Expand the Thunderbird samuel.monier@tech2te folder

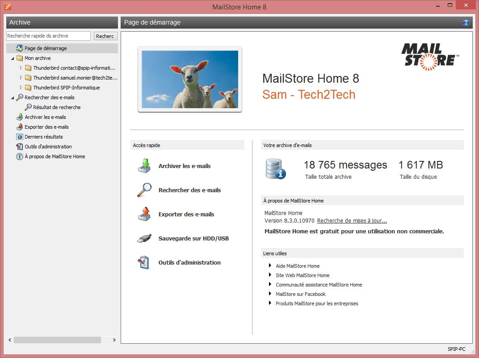pyautogui.click(x=21, y=78)
